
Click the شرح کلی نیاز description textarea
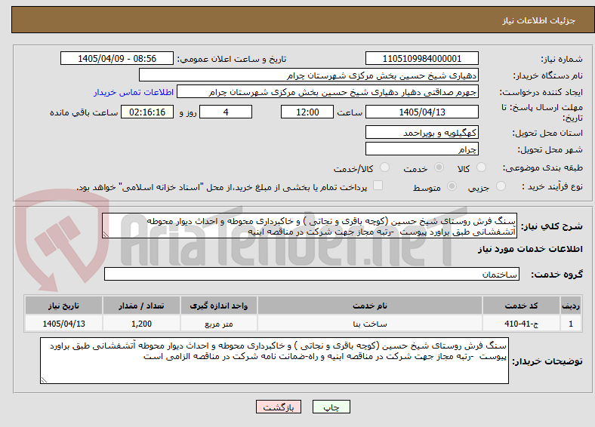[310, 226]
